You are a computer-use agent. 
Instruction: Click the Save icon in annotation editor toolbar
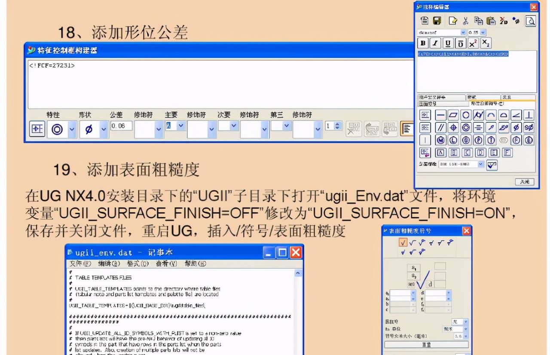[x=437, y=21]
